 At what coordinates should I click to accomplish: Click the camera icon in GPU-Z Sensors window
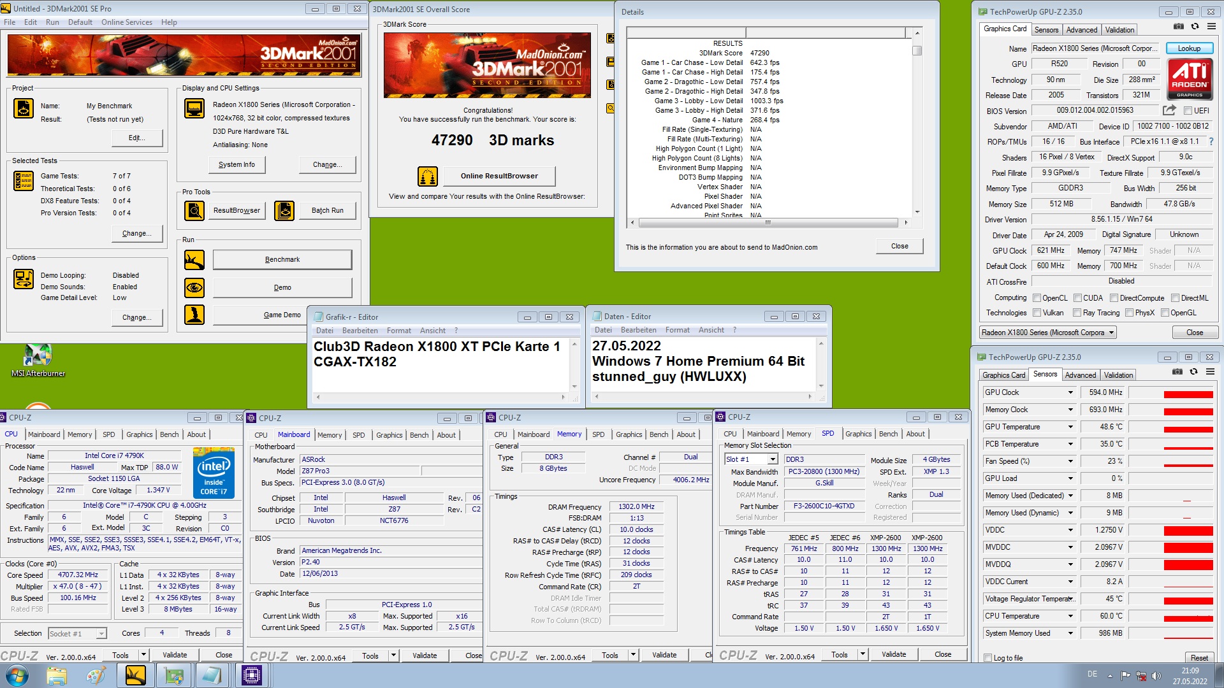click(x=1177, y=372)
